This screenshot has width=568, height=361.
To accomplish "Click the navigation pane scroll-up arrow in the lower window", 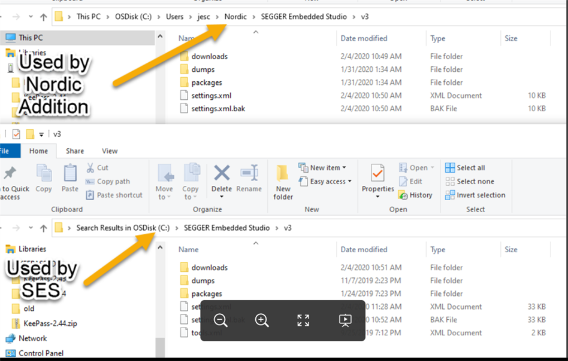I will pyautogui.click(x=160, y=247).
